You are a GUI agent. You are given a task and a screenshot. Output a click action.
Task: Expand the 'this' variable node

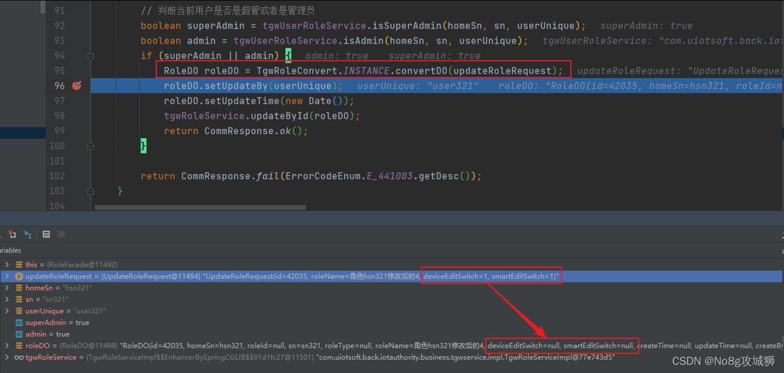[x=7, y=265]
